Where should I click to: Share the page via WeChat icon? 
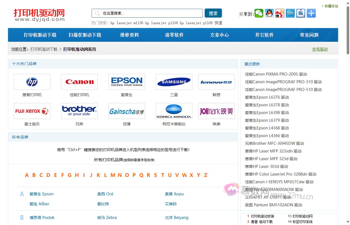tap(259, 13)
